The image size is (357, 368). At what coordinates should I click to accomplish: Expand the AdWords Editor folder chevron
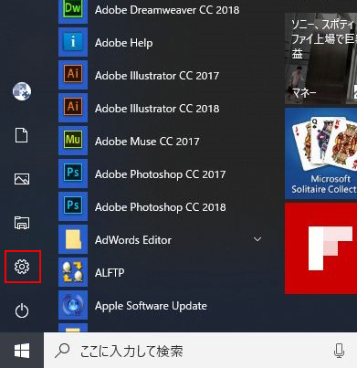257,239
